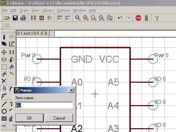The image size is (176, 132).
Task: Select the Show eye tool
Action: tap(12, 37)
